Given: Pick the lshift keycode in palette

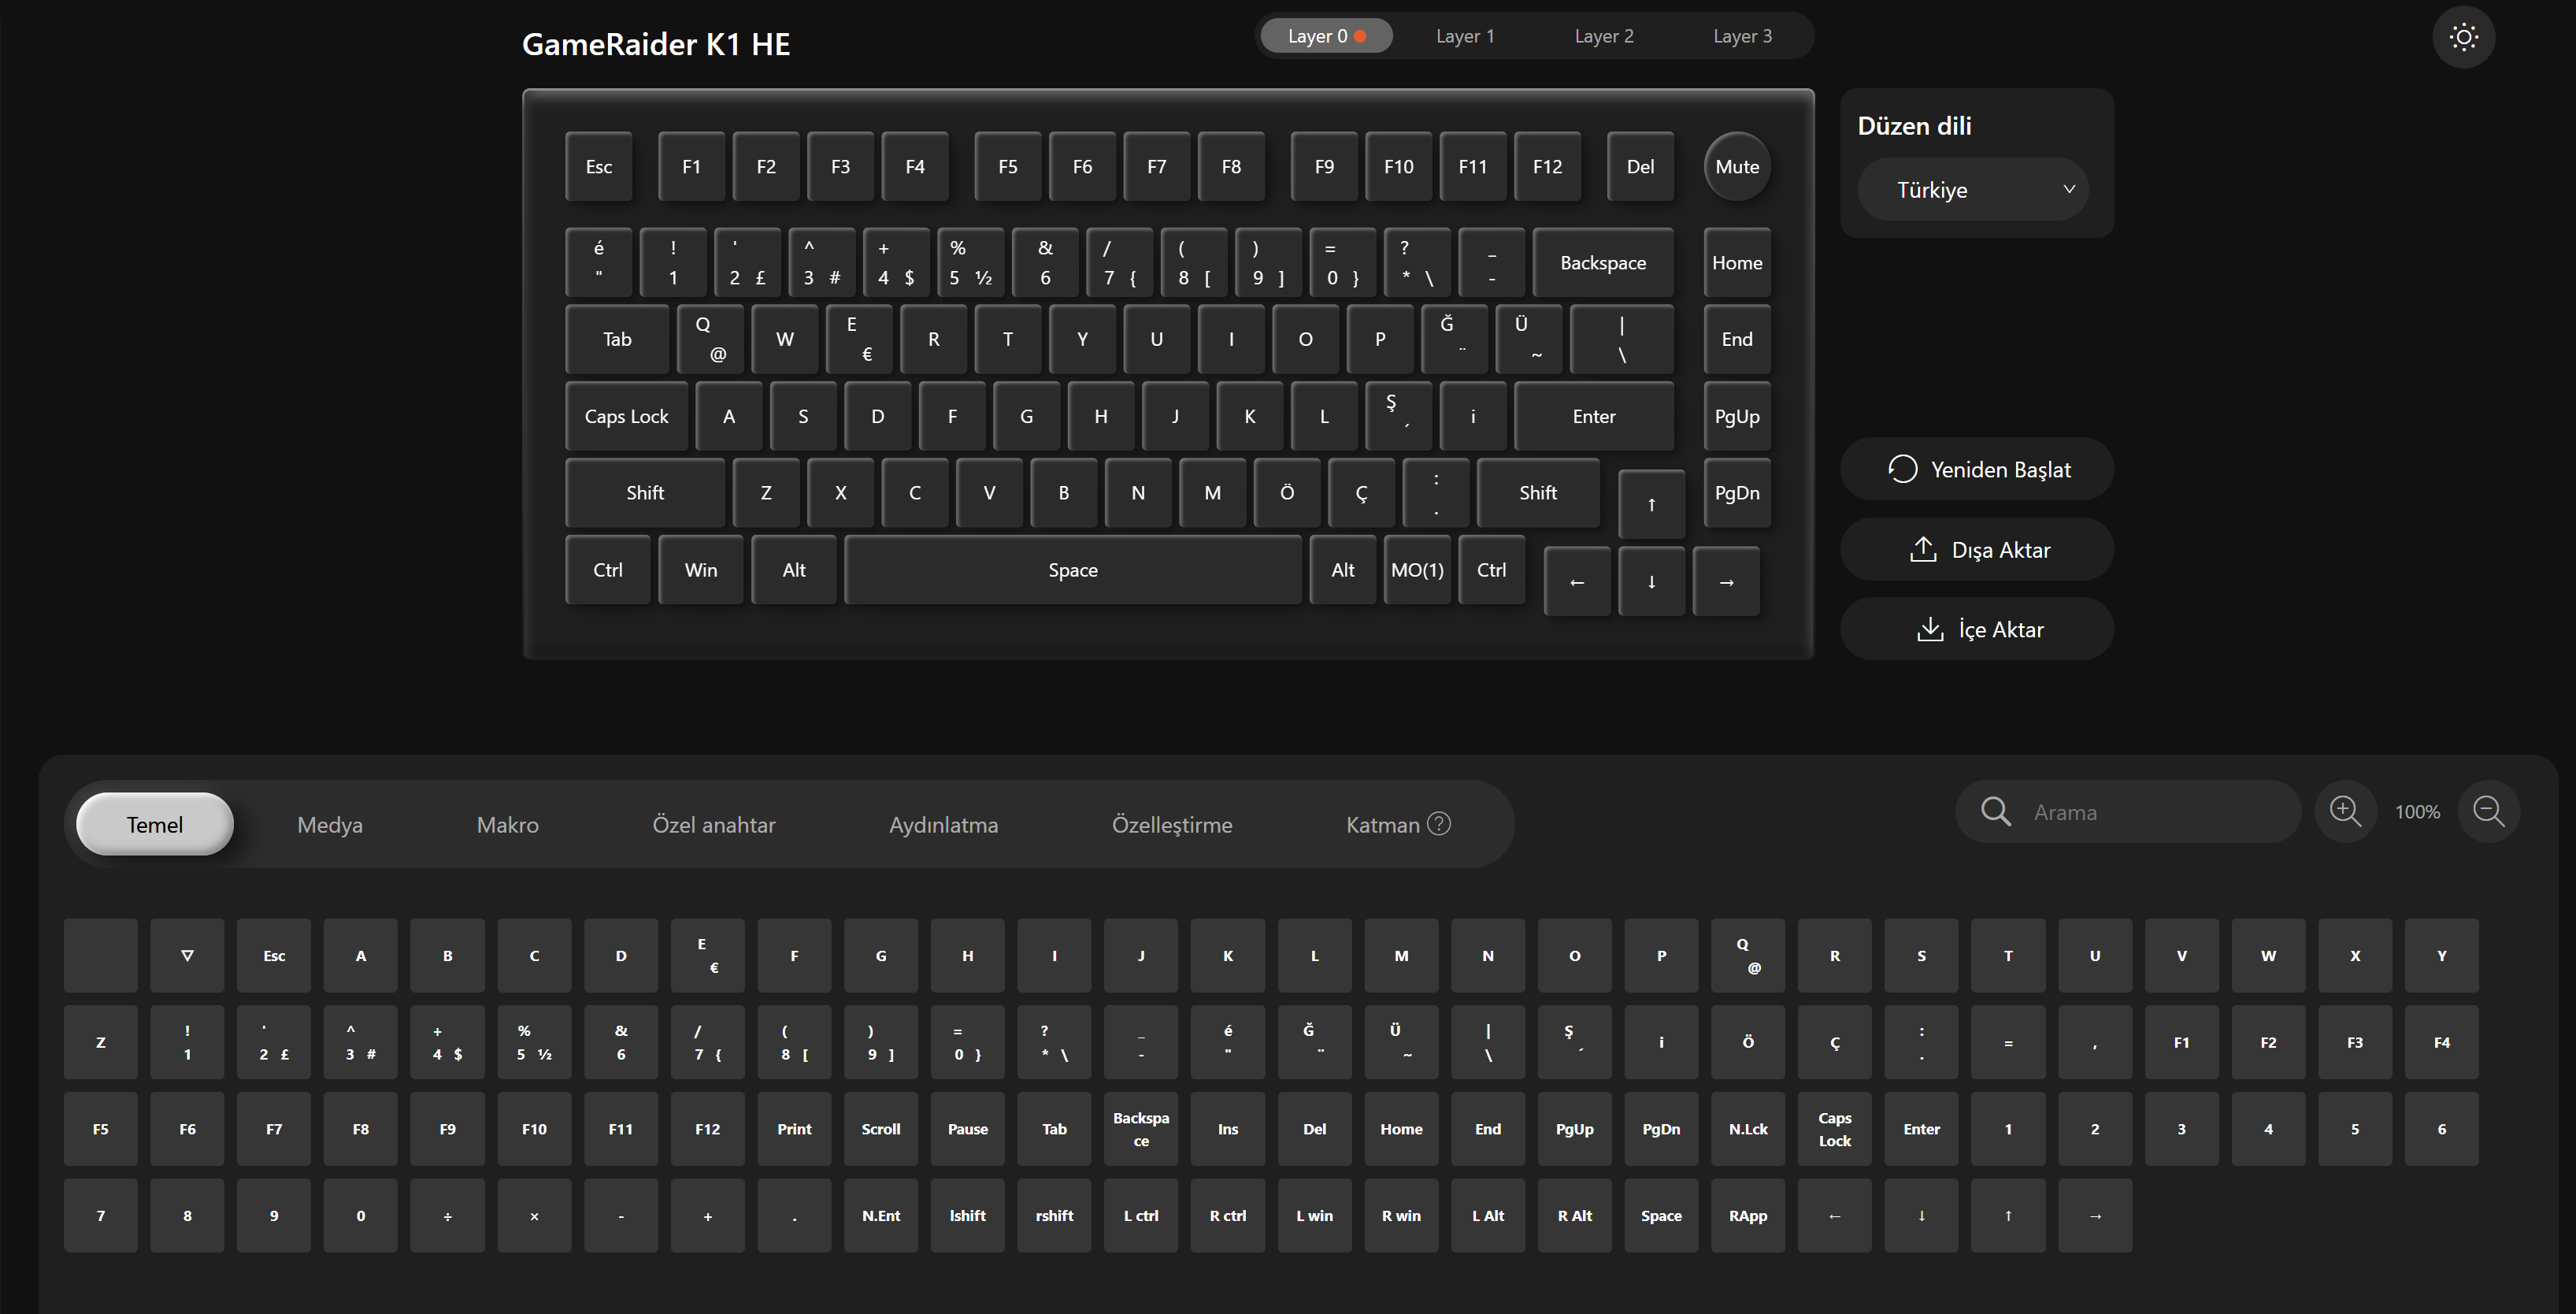Looking at the screenshot, I should click(x=967, y=1216).
